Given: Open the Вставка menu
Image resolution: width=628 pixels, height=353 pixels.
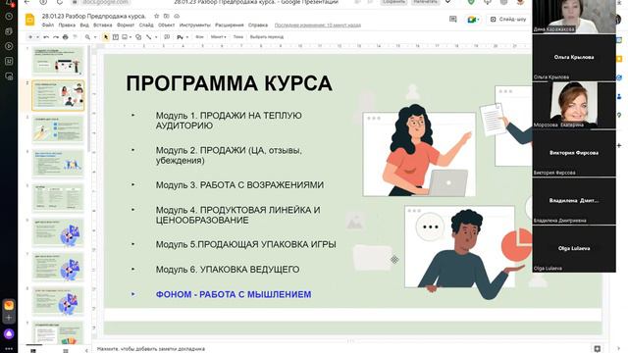Looking at the screenshot, I should pyautogui.click(x=102, y=25).
